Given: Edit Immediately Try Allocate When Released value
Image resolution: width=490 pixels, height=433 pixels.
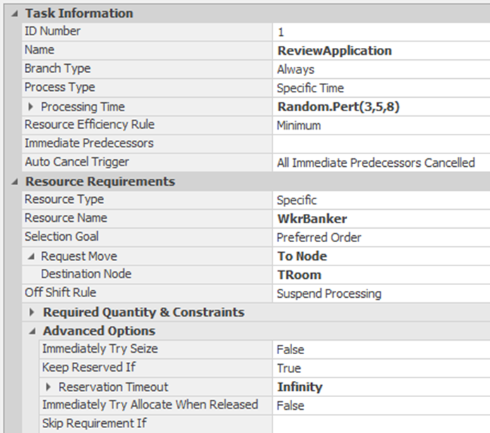Looking at the screenshot, I should coord(382,406).
